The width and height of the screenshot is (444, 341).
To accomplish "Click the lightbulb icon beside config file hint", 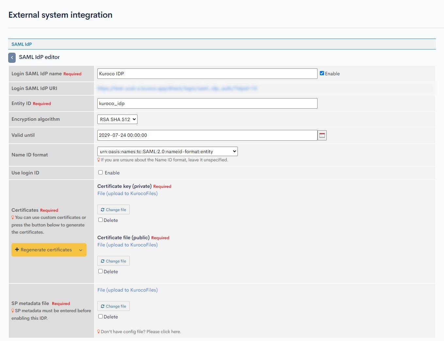I will click(99, 332).
